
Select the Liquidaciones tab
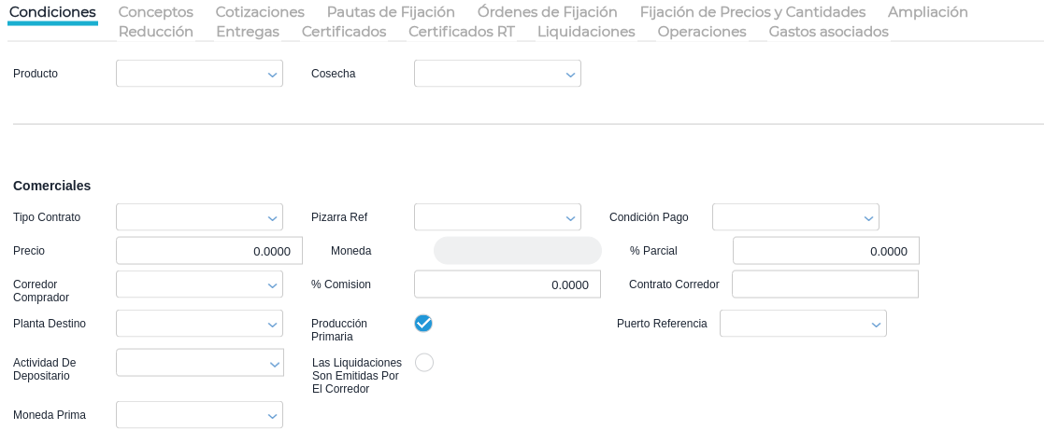[x=586, y=32]
